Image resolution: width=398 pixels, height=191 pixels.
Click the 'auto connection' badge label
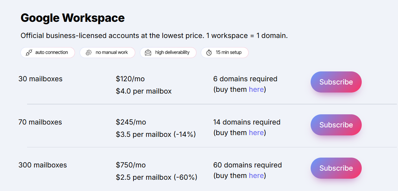[51, 52]
